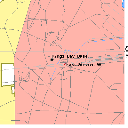Screen dimensions: 128x128
Task: Click the red dot location marker
Action: [x=65, y=64]
